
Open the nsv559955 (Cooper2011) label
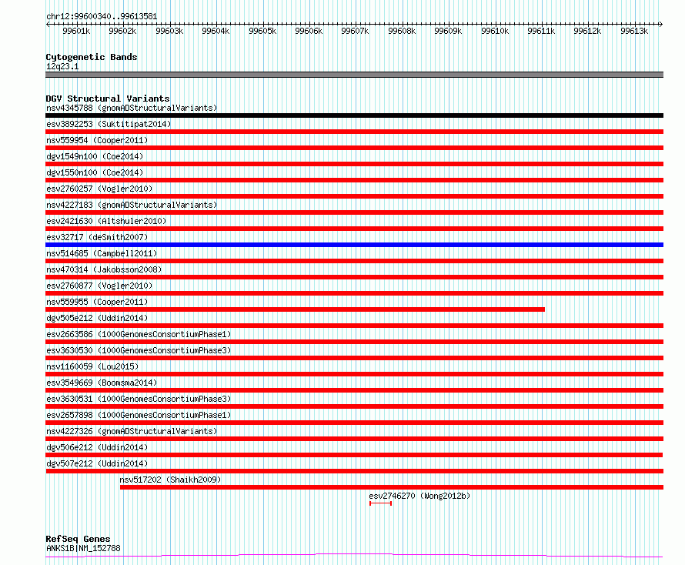tap(97, 302)
